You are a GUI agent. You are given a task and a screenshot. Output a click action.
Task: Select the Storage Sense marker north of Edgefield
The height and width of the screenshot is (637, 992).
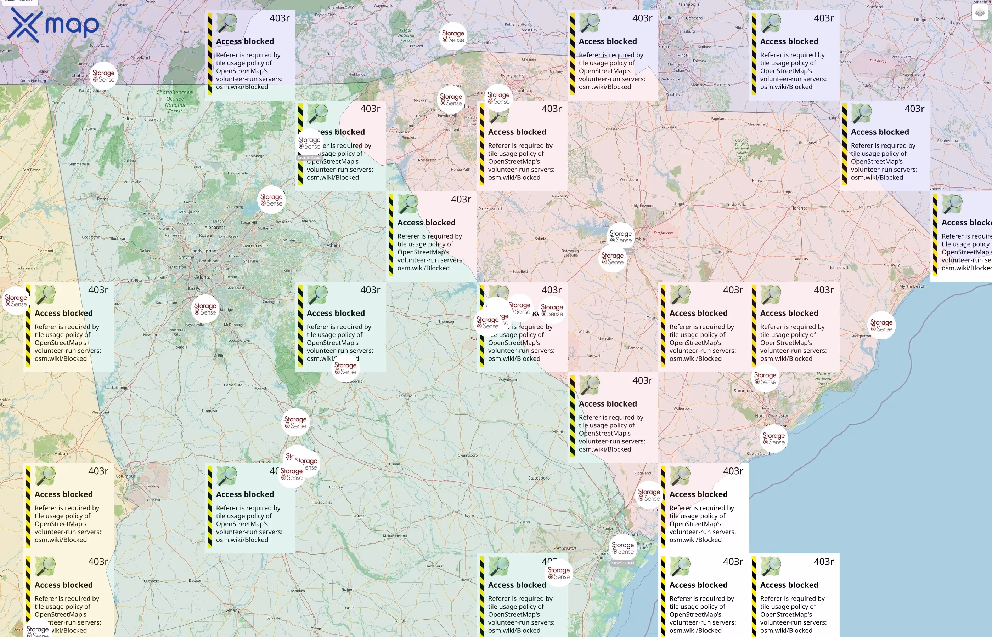pyautogui.click(x=613, y=259)
